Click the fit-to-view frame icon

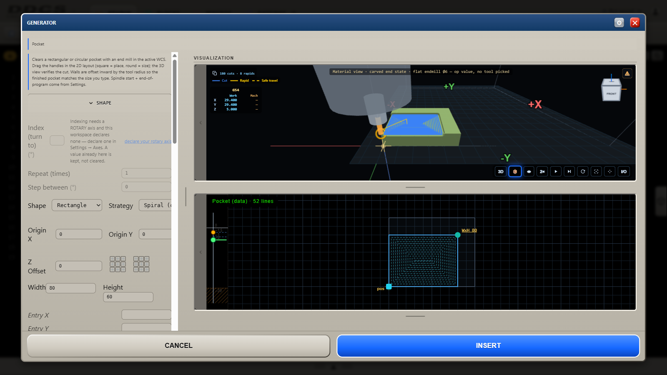(596, 171)
